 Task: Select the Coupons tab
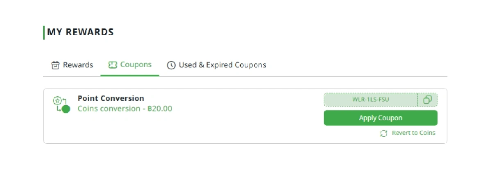coord(130,64)
